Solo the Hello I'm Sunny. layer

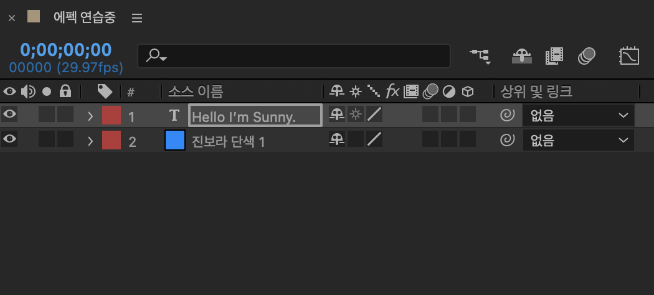click(x=47, y=114)
